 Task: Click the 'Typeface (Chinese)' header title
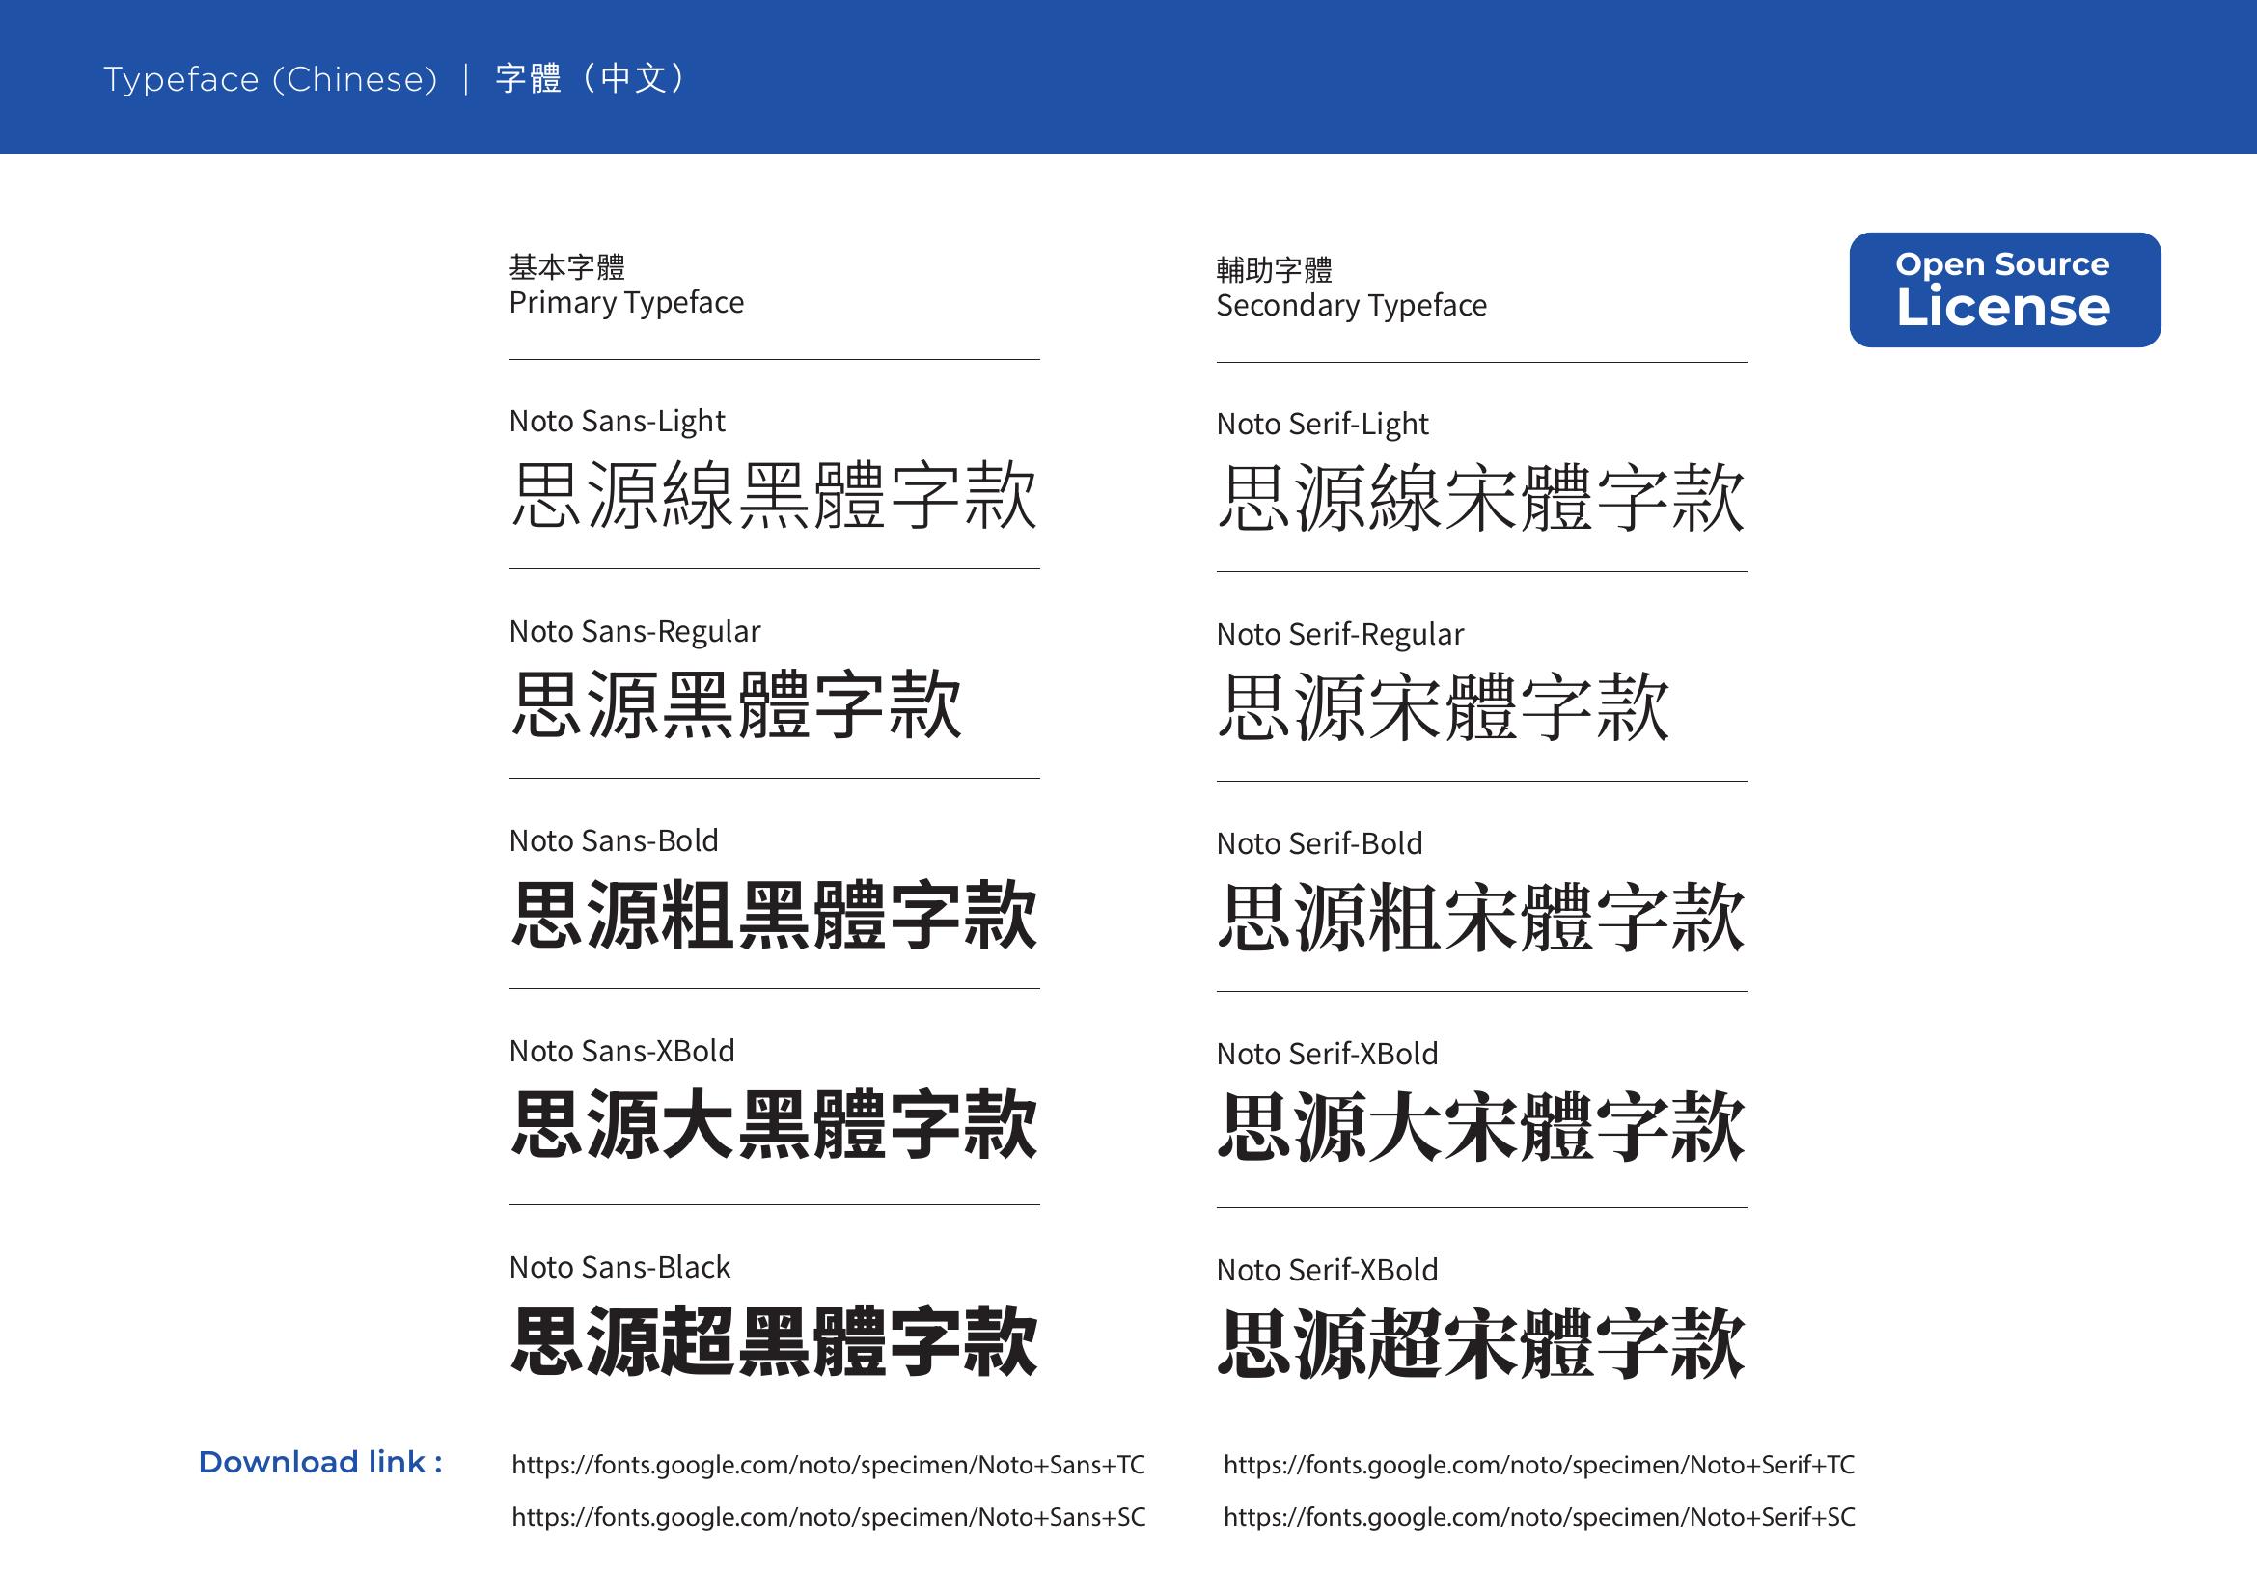(270, 79)
